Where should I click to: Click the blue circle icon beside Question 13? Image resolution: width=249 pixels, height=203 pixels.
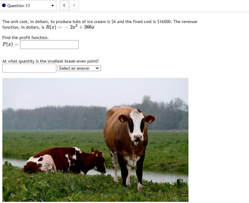[4, 6]
